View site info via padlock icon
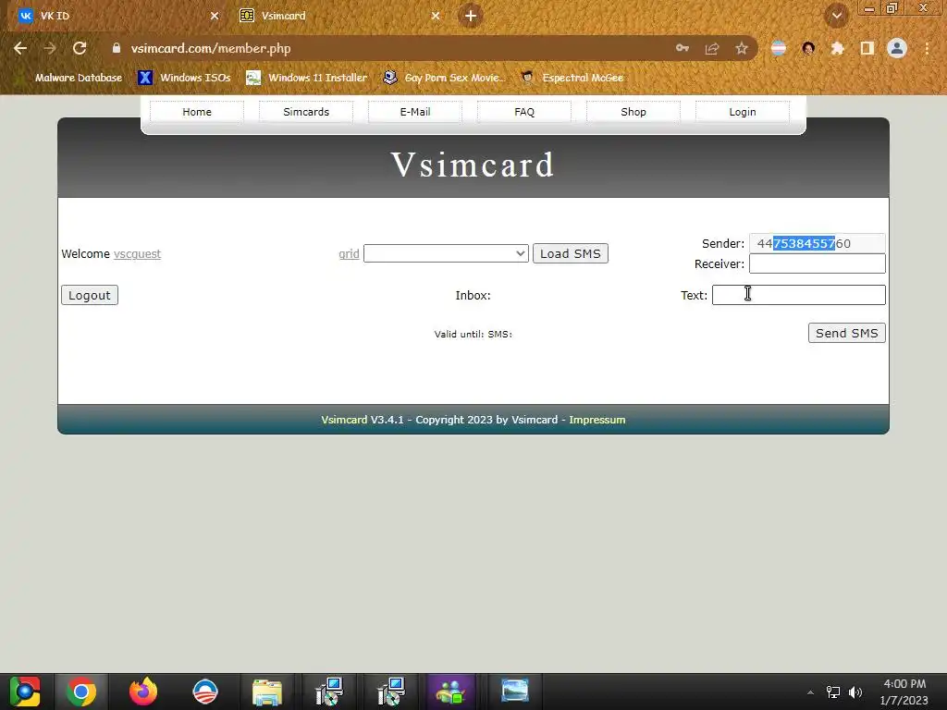This screenshot has width=947, height=710. (x=116, y=48)
